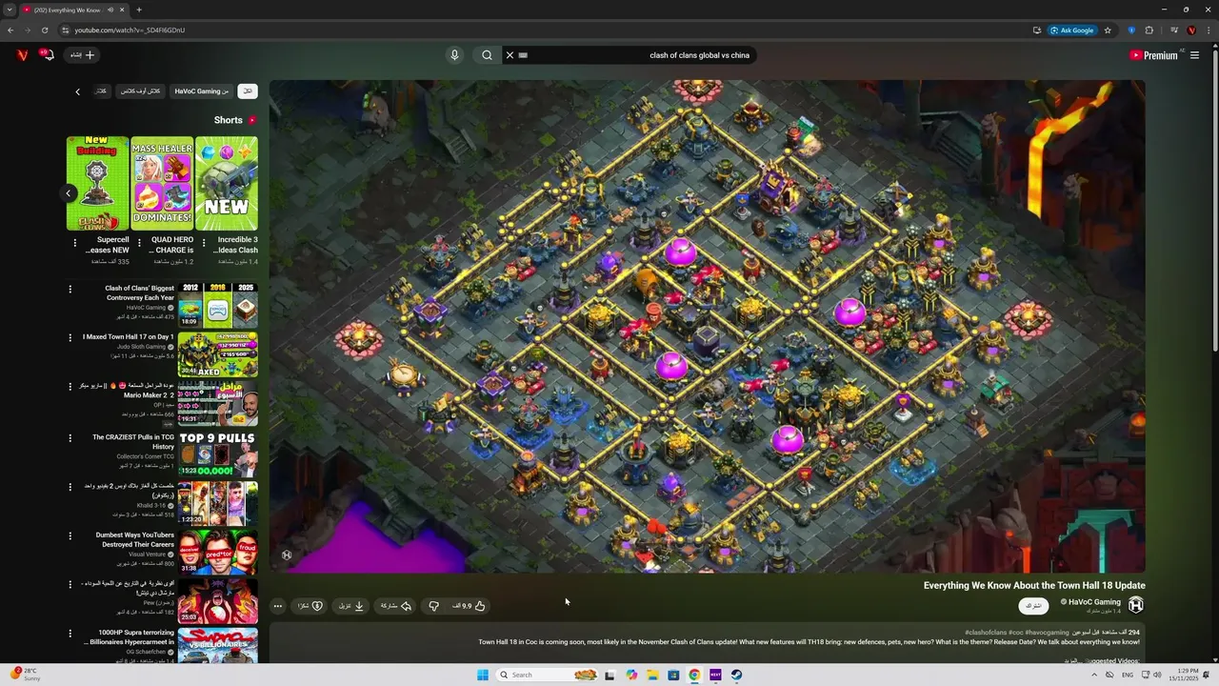Viewport: 1219px width, 686px height.
Task: Open the Windows Start menu
Action: coord(483,675)
